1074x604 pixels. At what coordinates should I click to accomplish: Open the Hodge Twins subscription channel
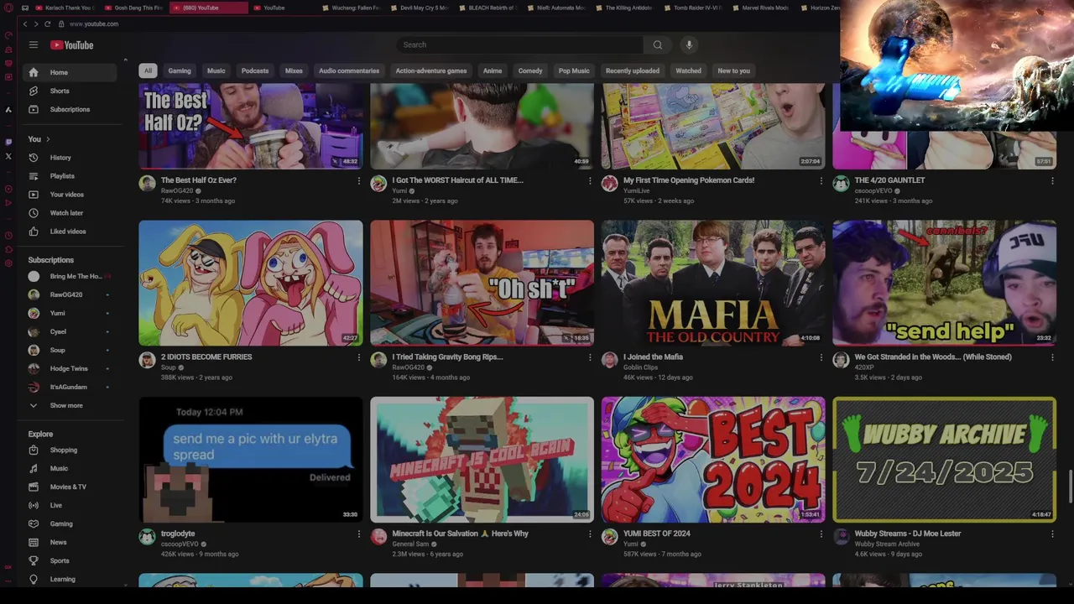[70, 368]
